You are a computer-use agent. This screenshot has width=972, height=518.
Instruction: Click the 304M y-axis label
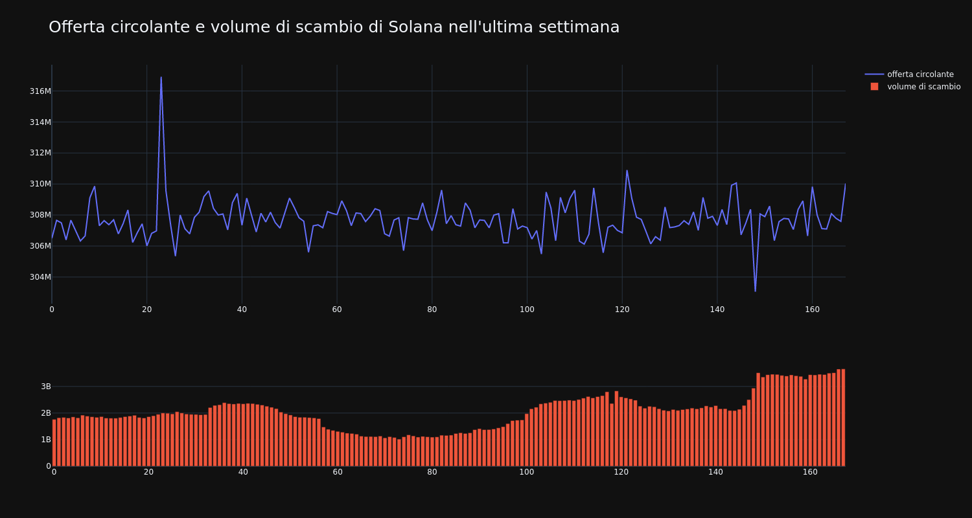pyautogui.click(x=40, y=277)
